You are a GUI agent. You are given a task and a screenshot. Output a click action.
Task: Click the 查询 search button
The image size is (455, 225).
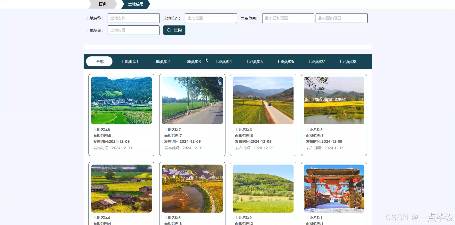[x=174, y=30]
